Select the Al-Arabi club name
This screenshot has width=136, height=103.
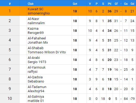(34, 58)
